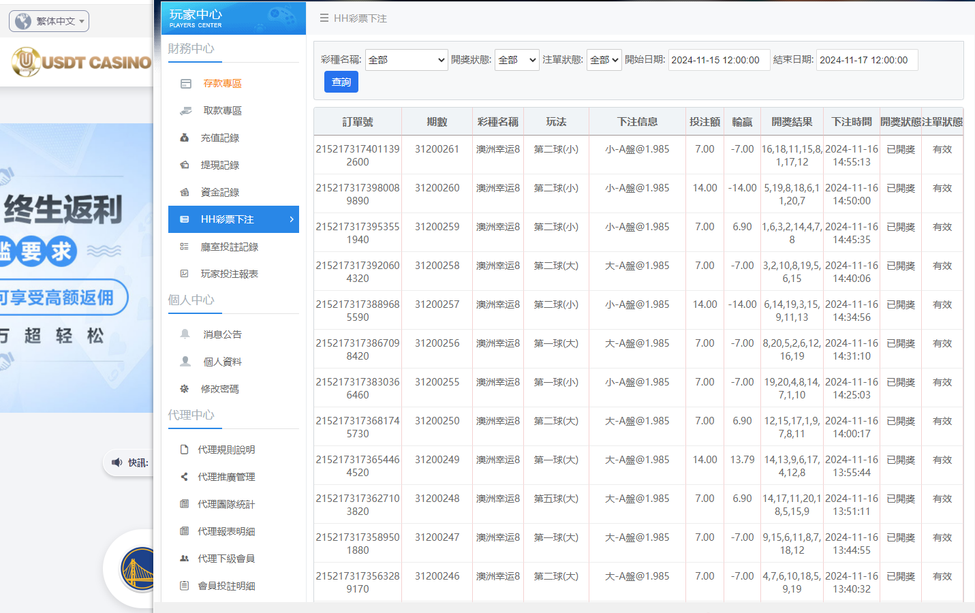Click the 開始日期 date input field
Image resolution: width=975 pixels, height=613 pixels.
tap(718, 60)
